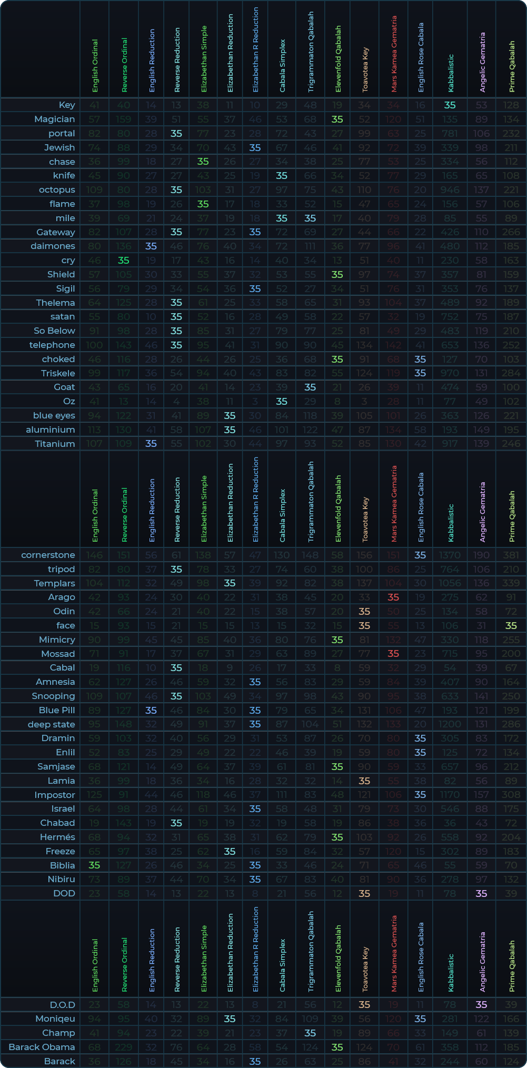The width and height of the screenshot is (527, 1068).
Task: Click the highlighted 35 in the Key row
Action: (450, 105)
